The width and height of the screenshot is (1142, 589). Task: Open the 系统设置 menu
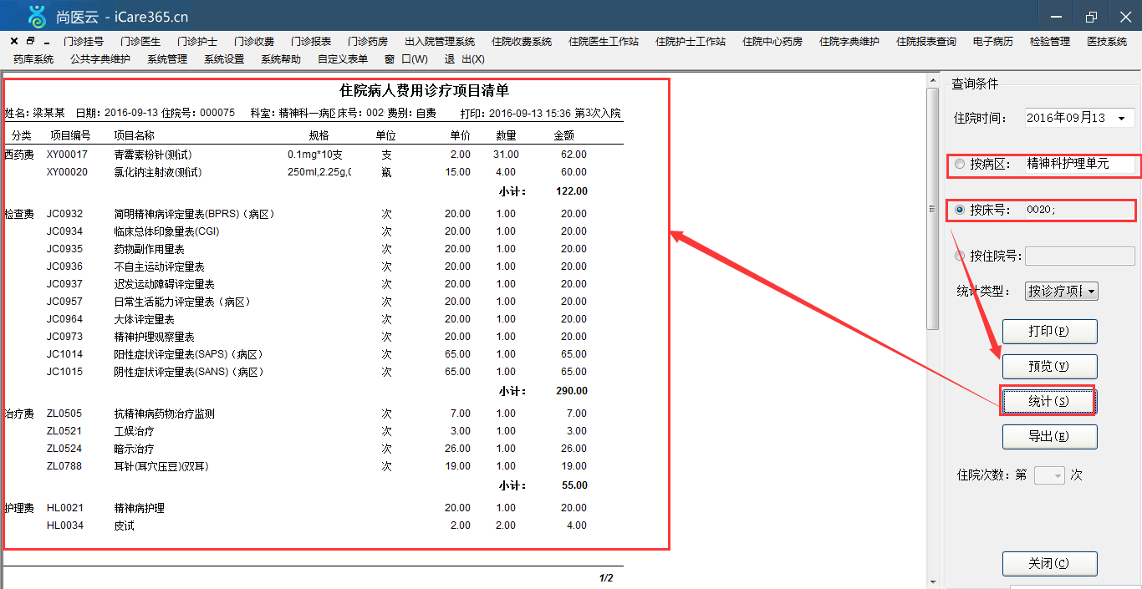tap(224, 59)
